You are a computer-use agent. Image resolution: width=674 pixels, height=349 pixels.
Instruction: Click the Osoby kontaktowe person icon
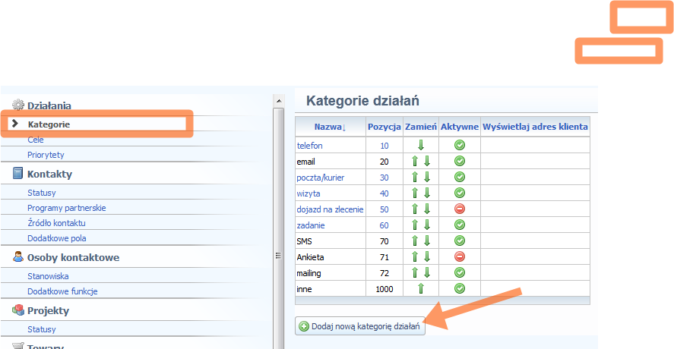(18, 257)
